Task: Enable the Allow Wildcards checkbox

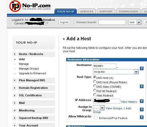Action: tap(96, 118)
